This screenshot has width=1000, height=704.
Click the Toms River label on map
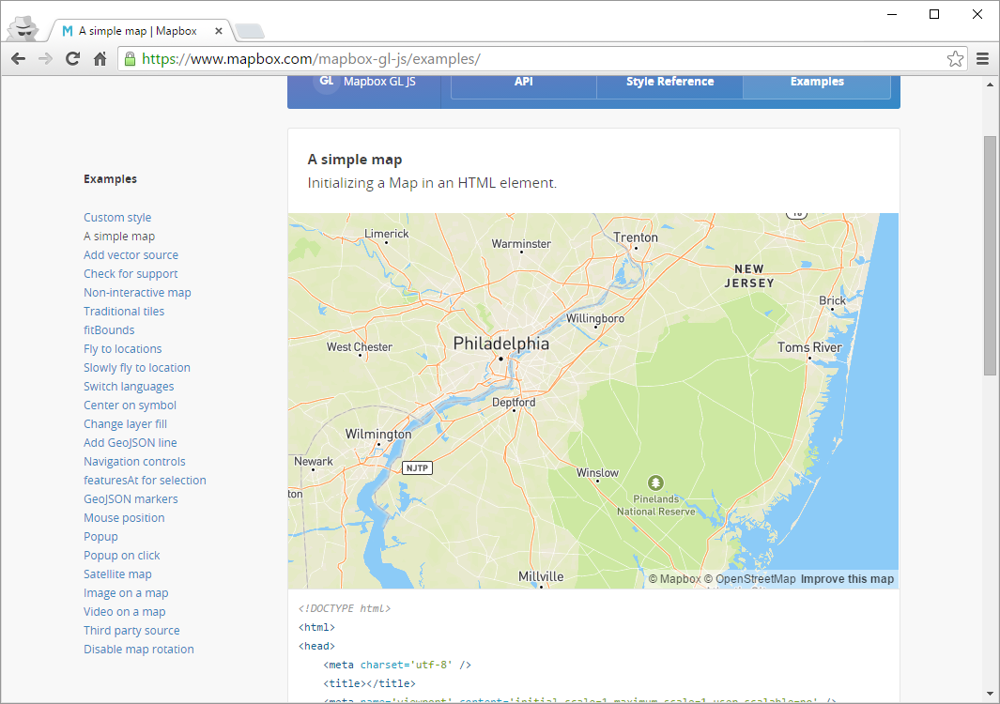pyautogui.click(x=809, y=347)
